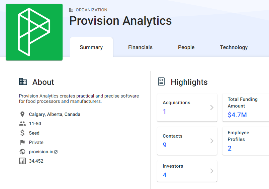The height and width of the screenshot is (189, 269).
Task: Open the provision.io website link
Action: click(x=41, y=152)
